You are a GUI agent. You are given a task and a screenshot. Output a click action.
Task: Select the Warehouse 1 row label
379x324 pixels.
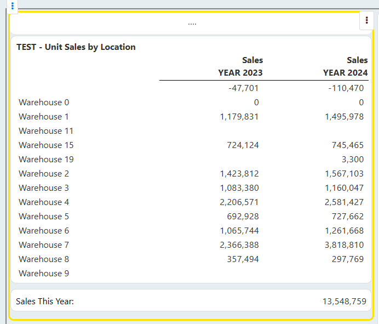click(44, 117)
